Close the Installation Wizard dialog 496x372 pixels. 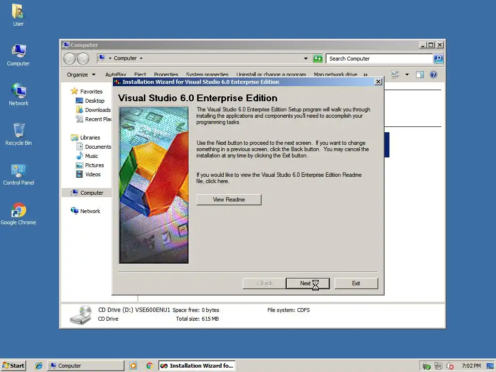(x=378, y=81)
